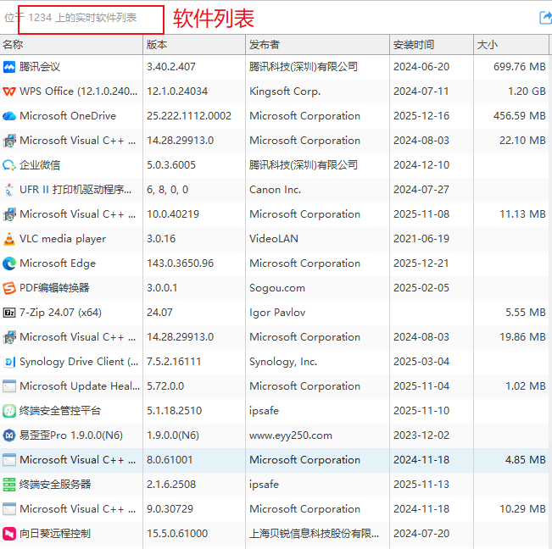Click the Synology Drive Client icon
The width and height of the screenshot is (552, 549).
(9, 362)
